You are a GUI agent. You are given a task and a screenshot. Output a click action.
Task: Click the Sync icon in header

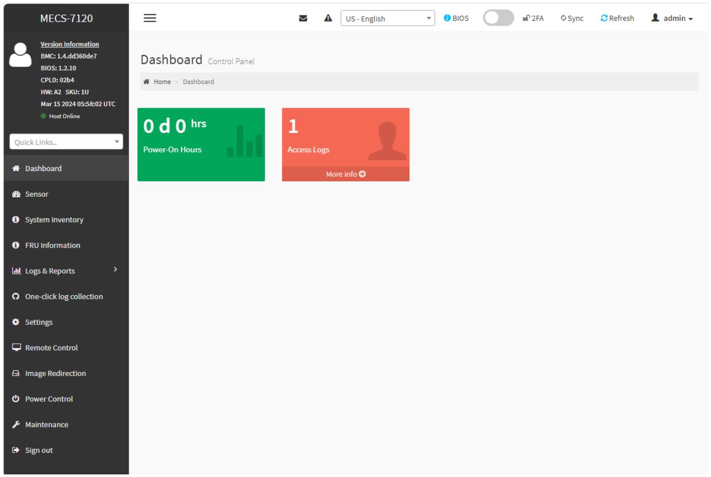point(563,18)
